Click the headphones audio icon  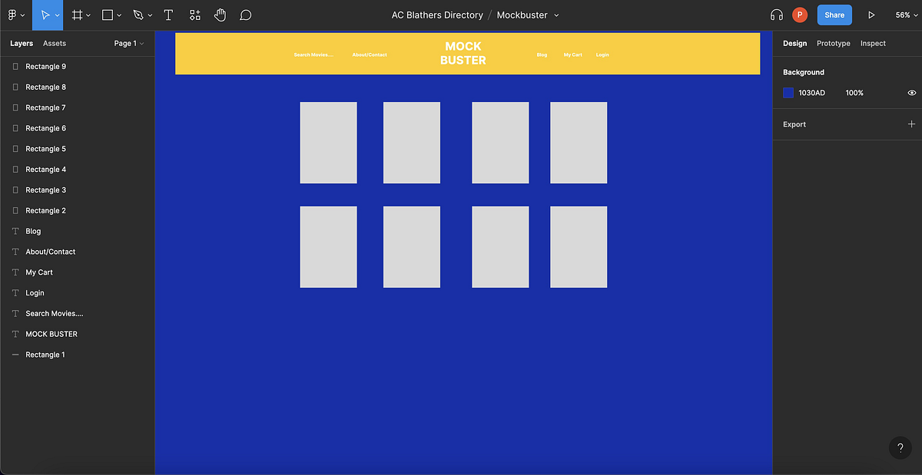pos(776,14)
